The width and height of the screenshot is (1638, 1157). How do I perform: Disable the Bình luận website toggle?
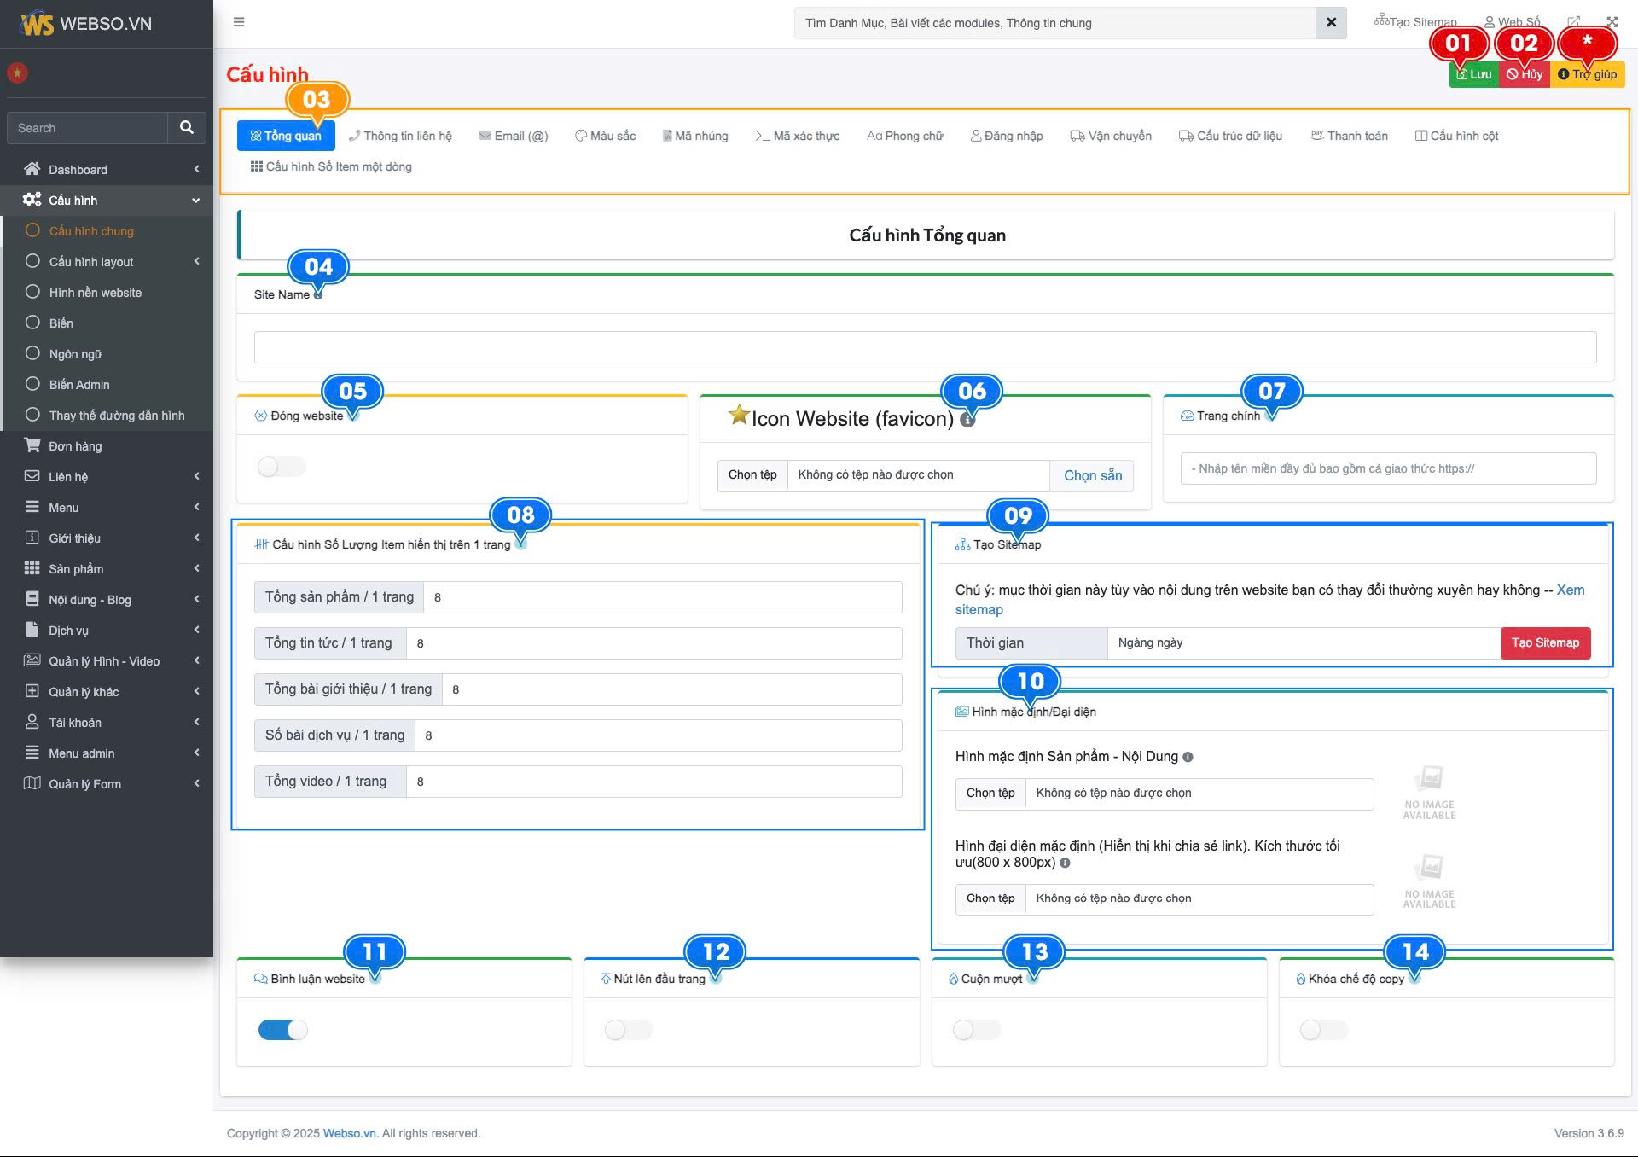click(x=282, y=1030)
